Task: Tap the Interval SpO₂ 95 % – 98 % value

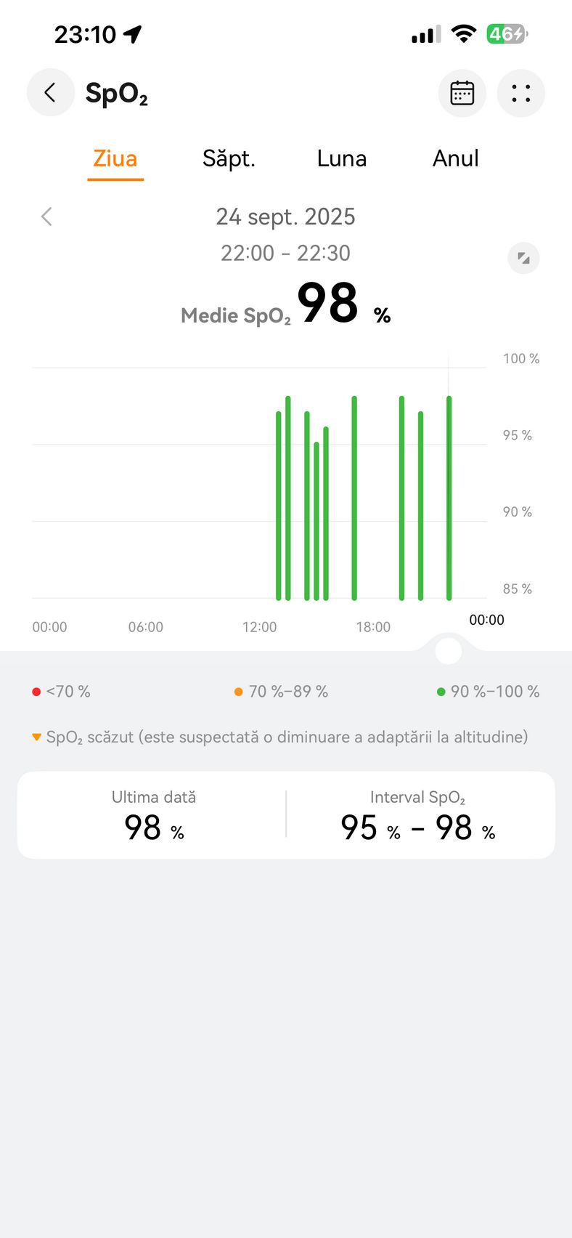Action: point(417,828)
